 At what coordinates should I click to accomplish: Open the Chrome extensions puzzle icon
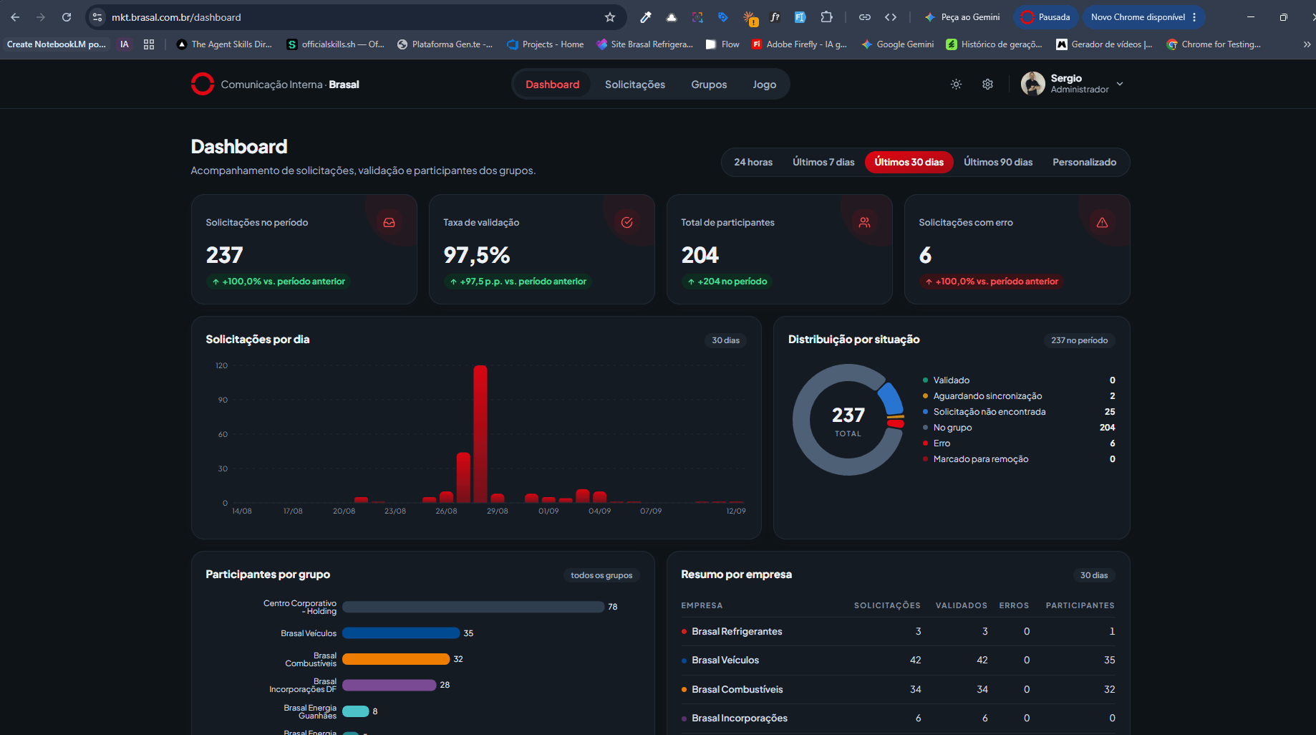(826, 17)
